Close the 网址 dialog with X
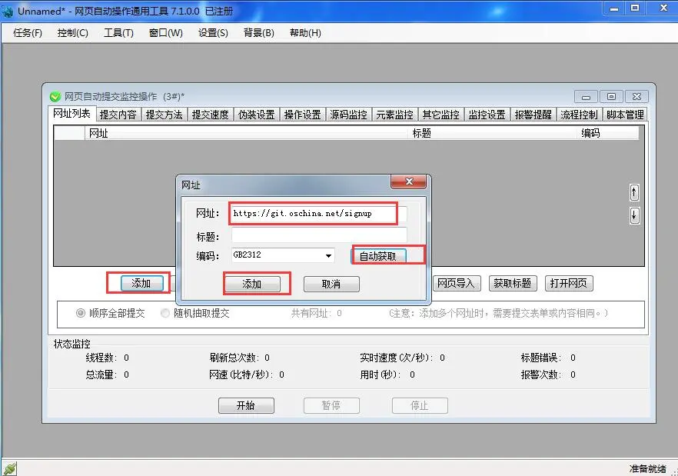The width and height of the screenshot is (678, 476). point(409,181)
